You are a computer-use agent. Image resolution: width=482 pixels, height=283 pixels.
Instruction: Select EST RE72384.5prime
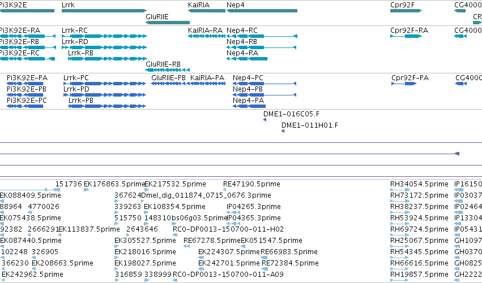(x=290, y=263)
